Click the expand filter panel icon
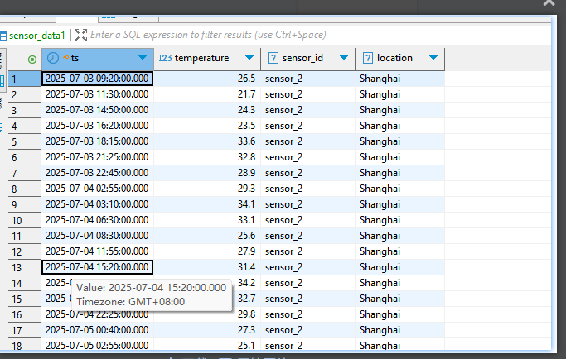 pyautogui.click(x=80, y=36)
